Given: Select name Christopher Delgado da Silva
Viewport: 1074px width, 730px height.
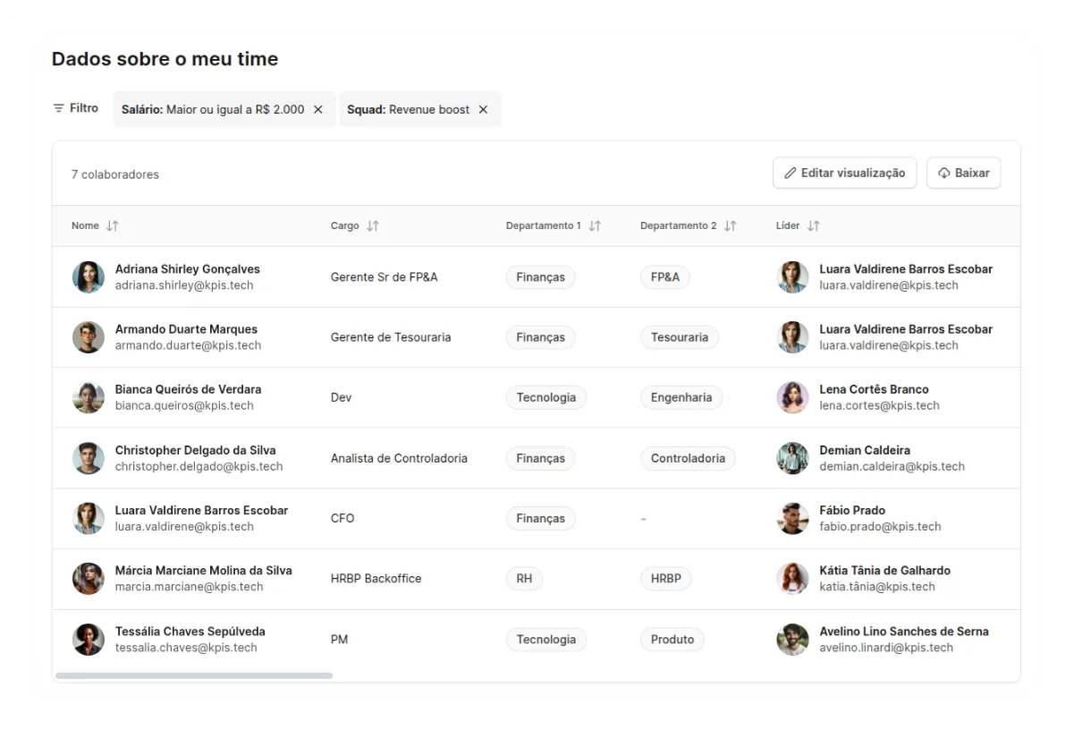Looking at the screenshot, I should click(x=196, y=450).
